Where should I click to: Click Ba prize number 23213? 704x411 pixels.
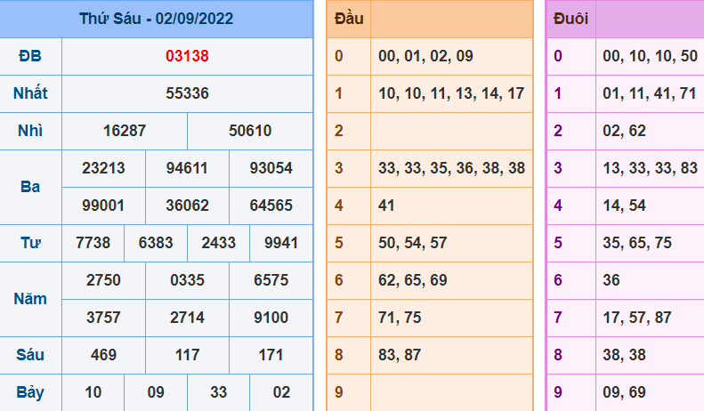(x=103, y=168)
